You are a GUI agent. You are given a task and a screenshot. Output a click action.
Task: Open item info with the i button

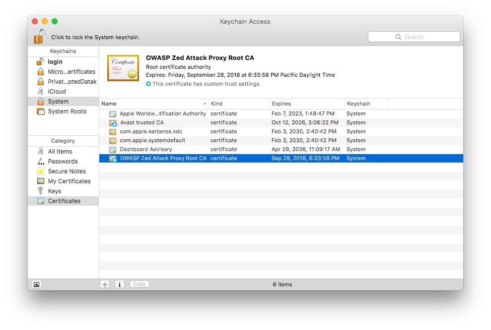(x=119, y=284)
